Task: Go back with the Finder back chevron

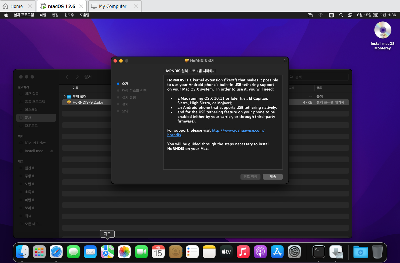Action: pos(67,77)
